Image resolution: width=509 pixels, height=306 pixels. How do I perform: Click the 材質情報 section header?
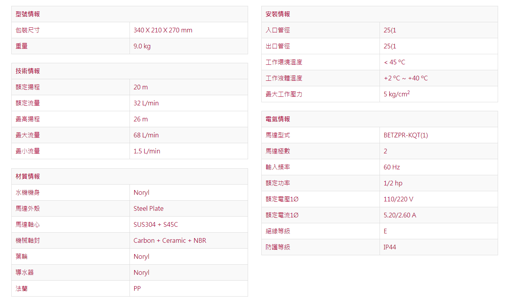pyautogui.click(x=28, y=176)
